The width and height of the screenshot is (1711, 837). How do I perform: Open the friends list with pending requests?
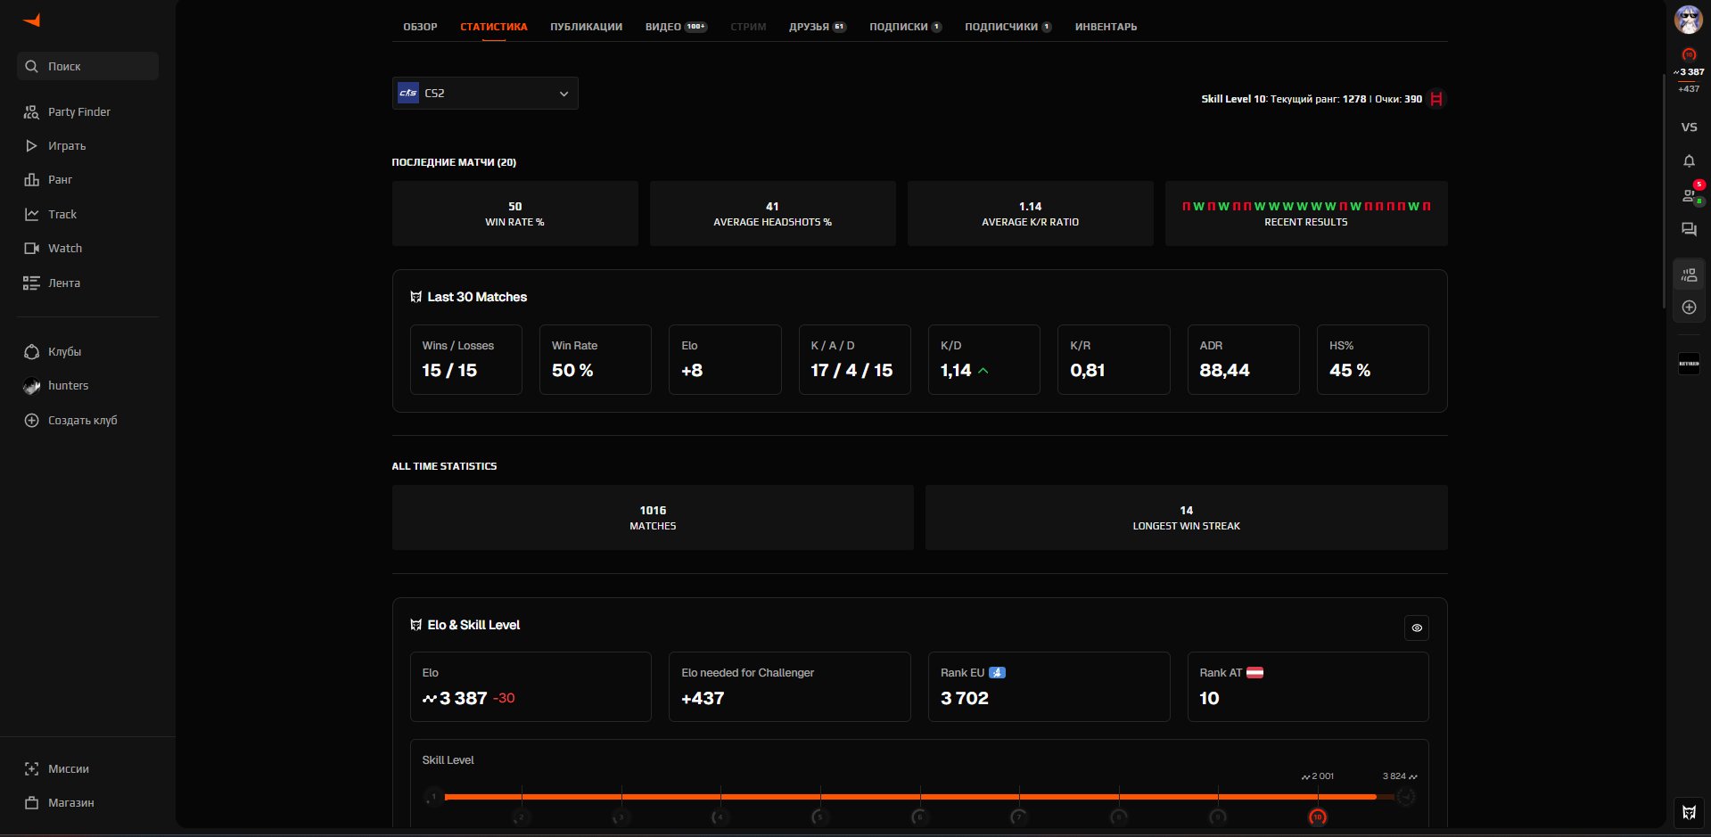click(x=1688, y=194)
